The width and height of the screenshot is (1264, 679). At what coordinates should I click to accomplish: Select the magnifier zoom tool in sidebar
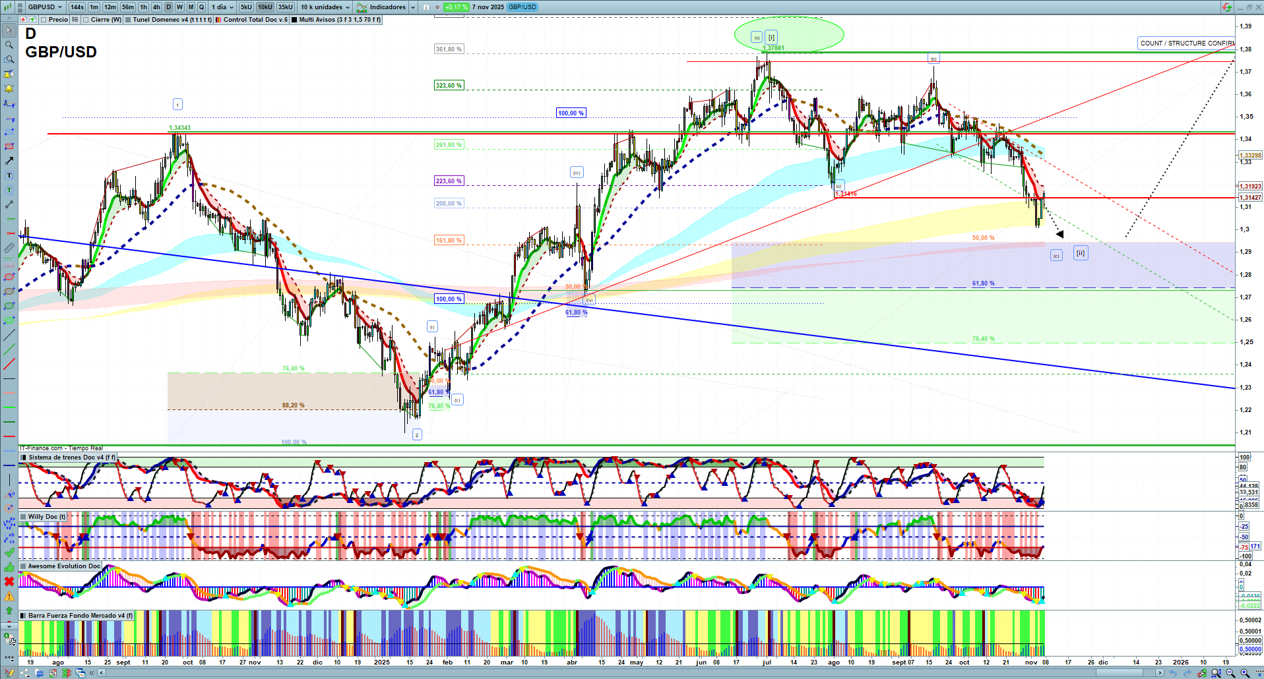click(x=9, y=45)
